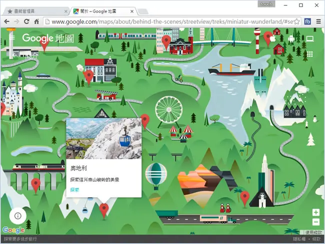Zoom out with the minus button
325x244 pixels.
pyautogui.click(x=316, y=222)
